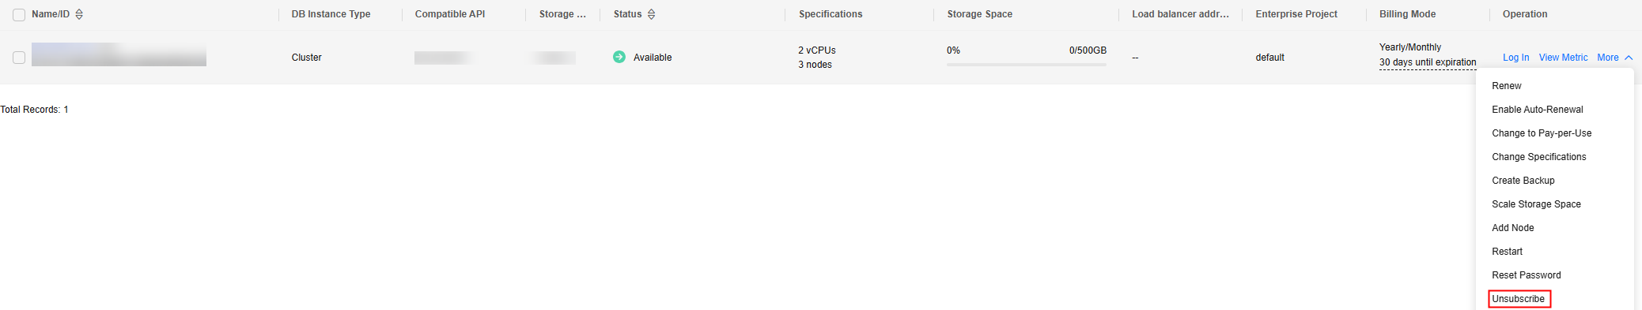Choose Change to Pay-per-Use

coord(1542,133)
